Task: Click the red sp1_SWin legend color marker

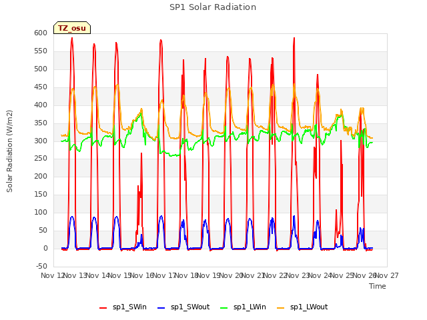Action: 103,308
